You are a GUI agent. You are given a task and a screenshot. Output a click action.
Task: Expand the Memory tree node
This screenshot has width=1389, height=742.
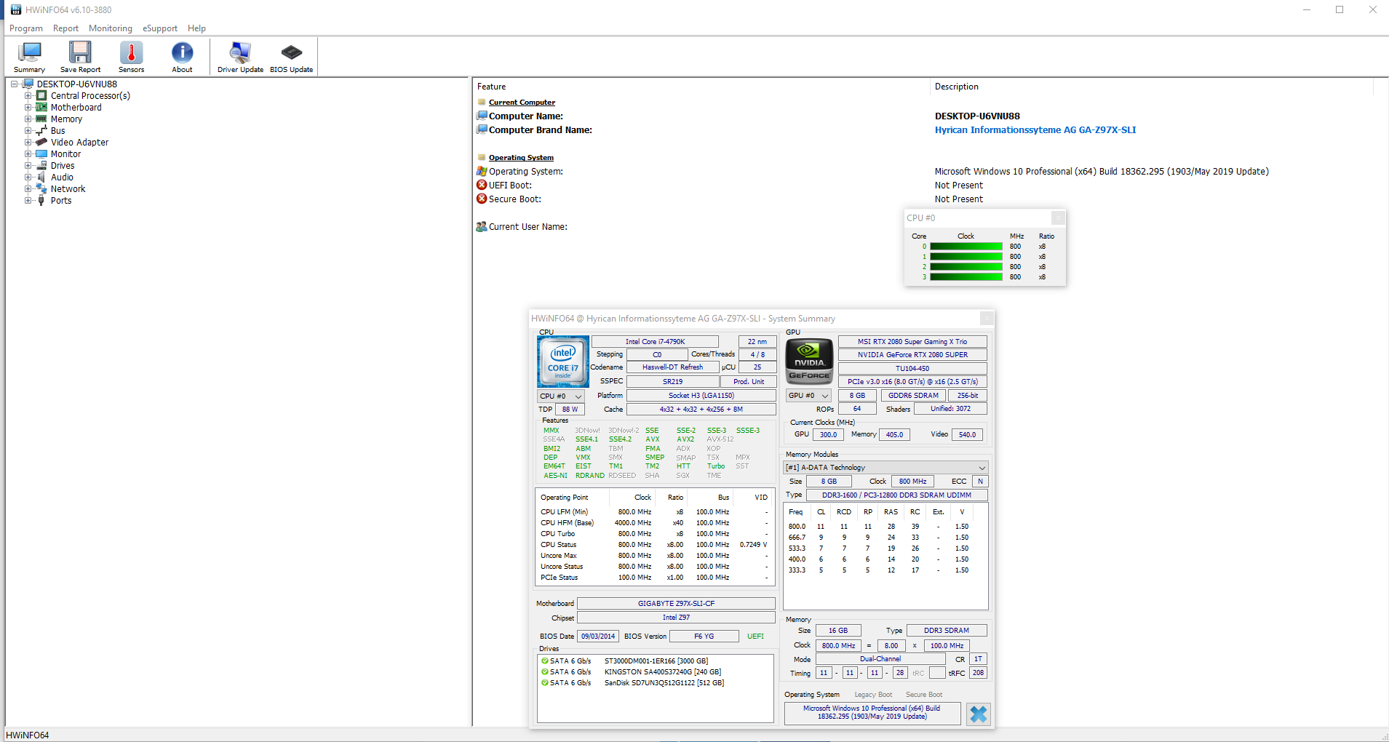28,119
